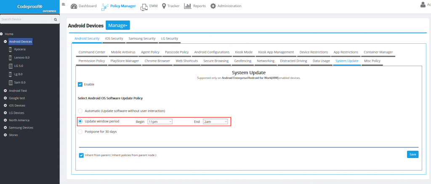Collapse the Home tree node
Image resolution: width=431 pixels, height=184 pixels.
click(2, 34)
